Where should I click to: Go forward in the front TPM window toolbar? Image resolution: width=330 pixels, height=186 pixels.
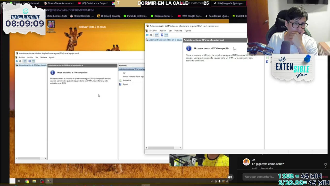pos(151,35)
